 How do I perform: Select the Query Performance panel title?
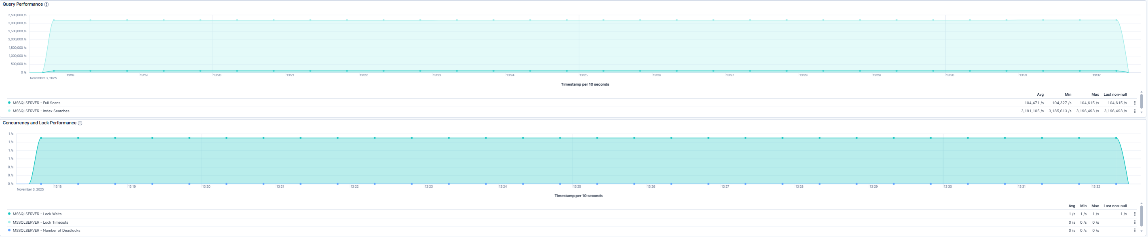click(x=23, y=4)
